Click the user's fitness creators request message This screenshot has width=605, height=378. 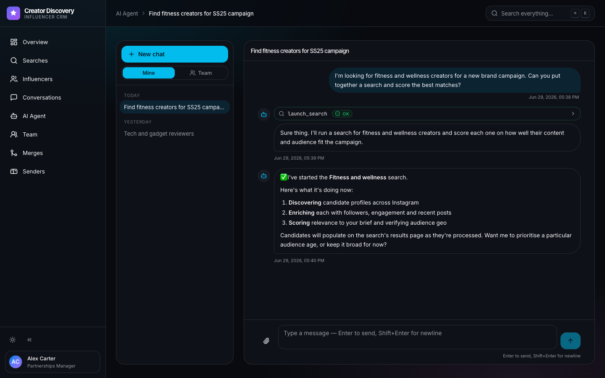click(x=455, y=80)
